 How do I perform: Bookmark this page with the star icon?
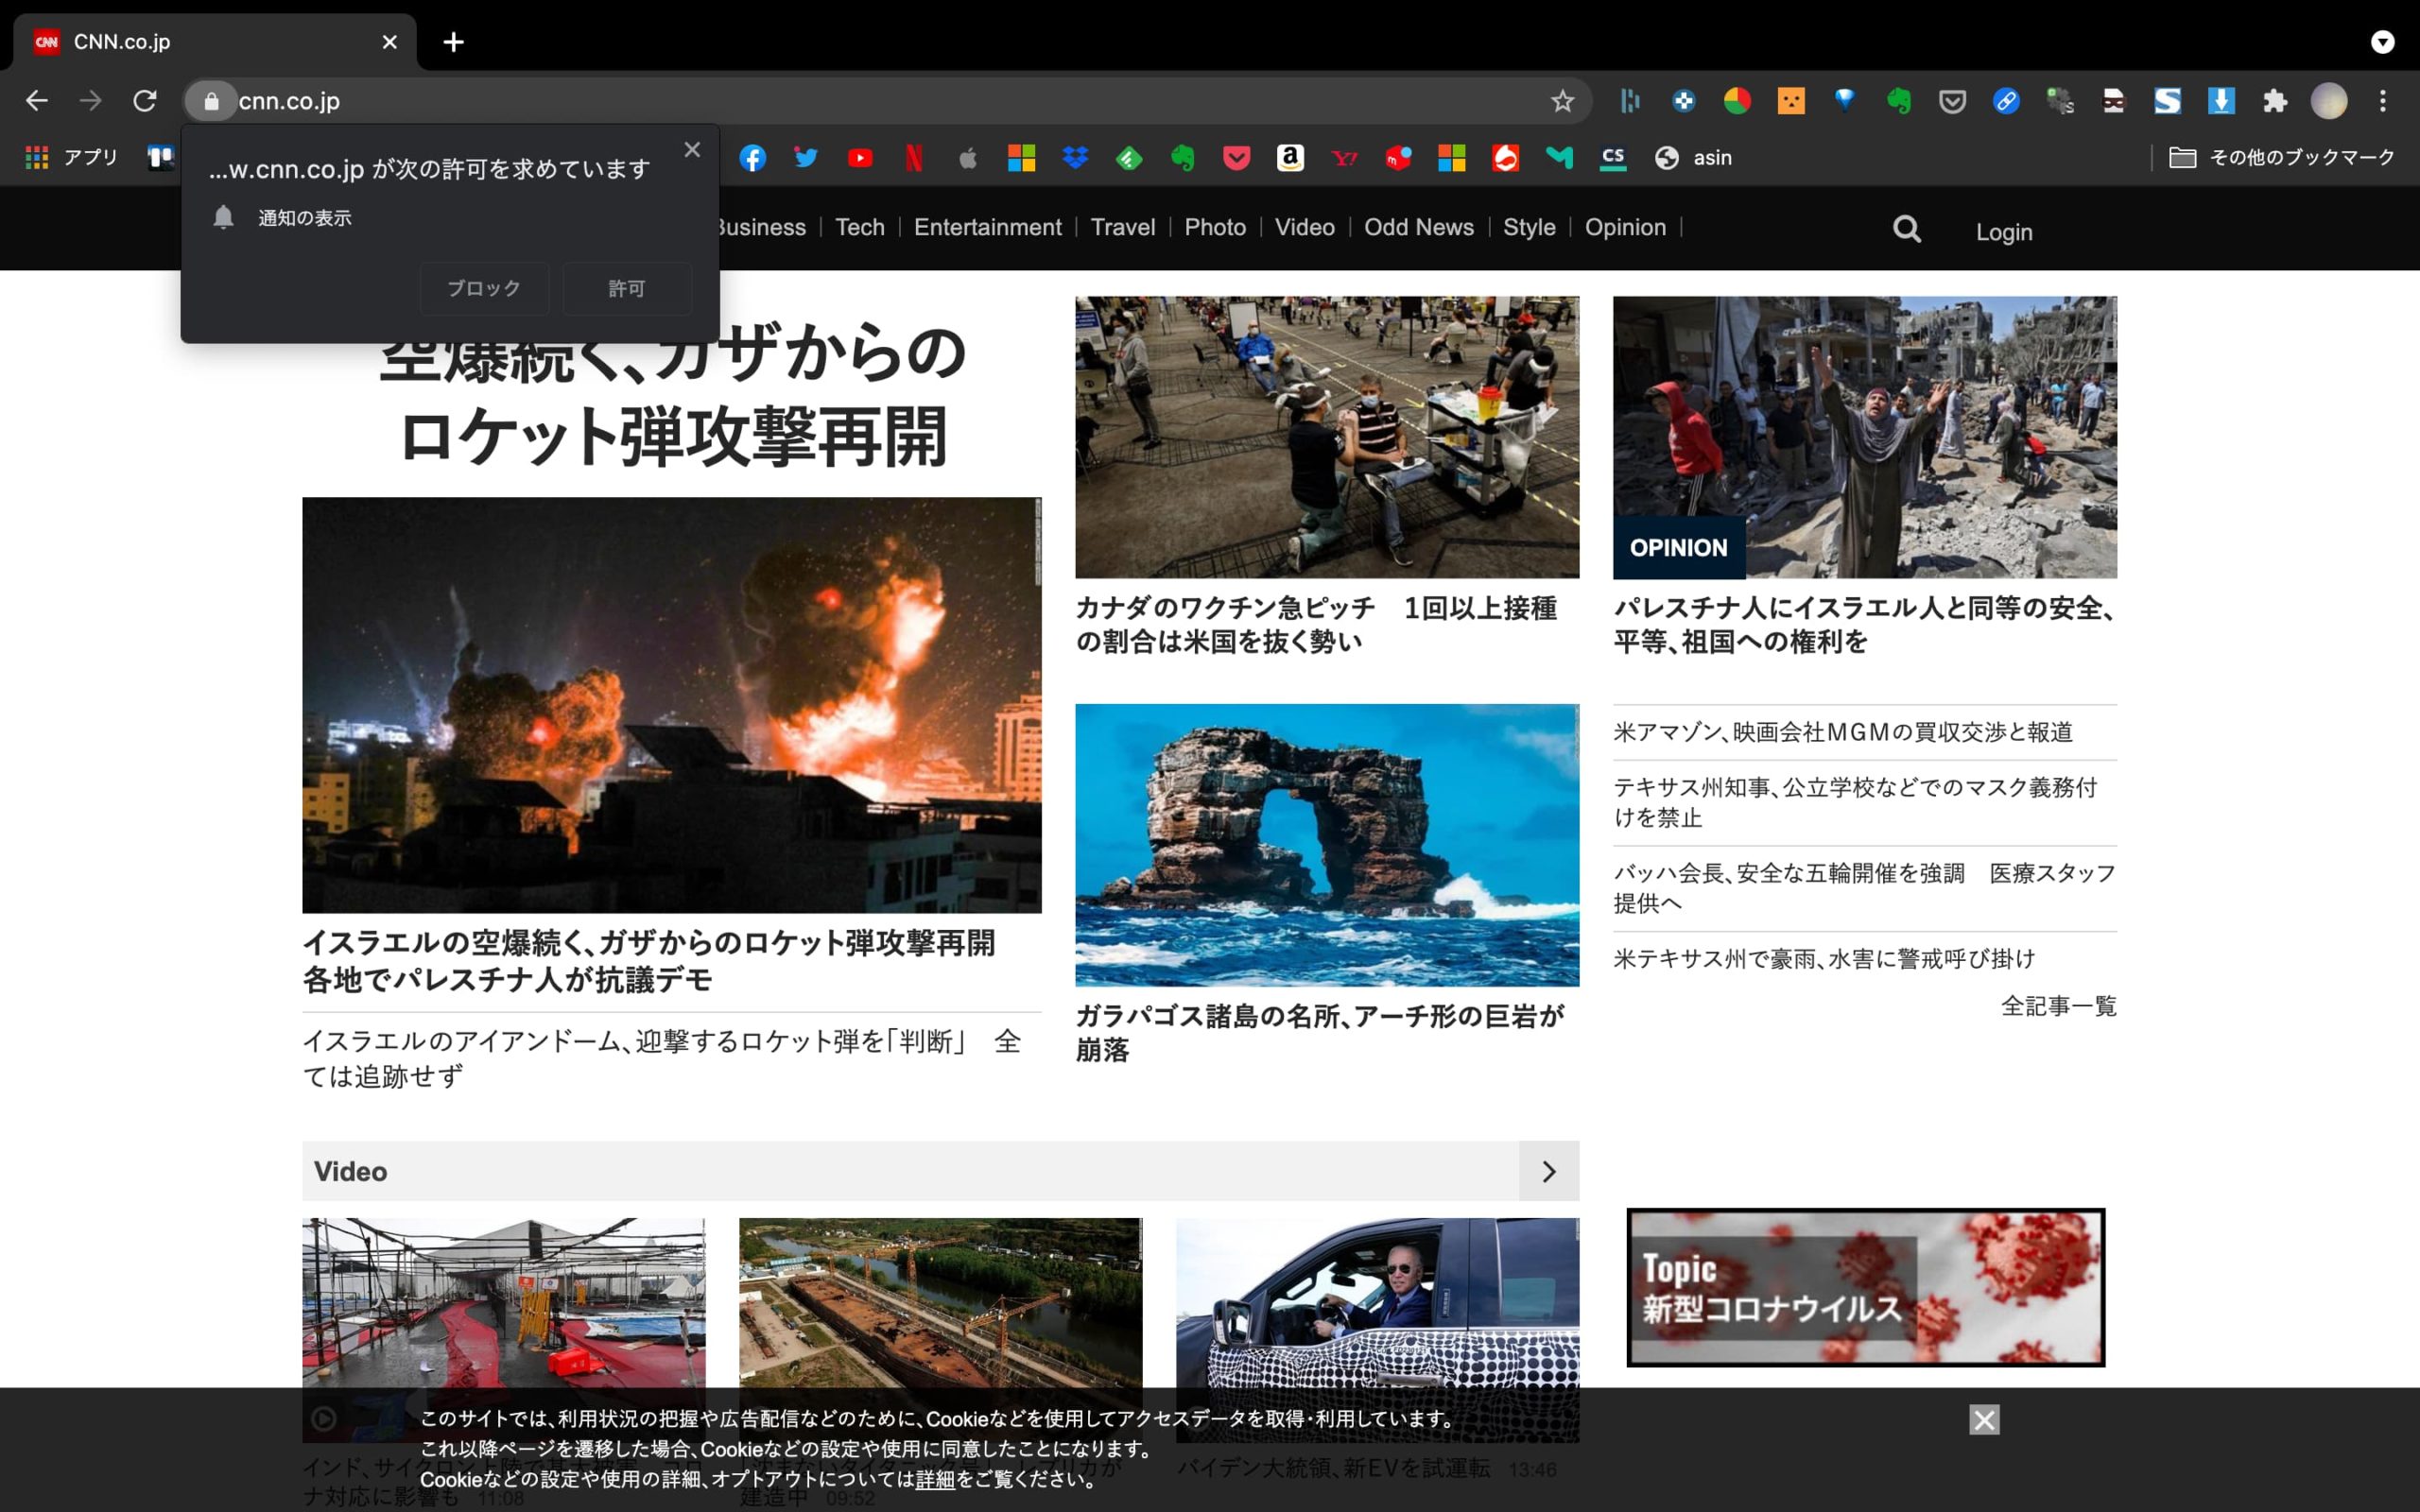point(1562,101)
